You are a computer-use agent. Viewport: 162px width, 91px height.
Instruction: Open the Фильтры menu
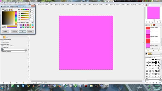click(42, 3)
